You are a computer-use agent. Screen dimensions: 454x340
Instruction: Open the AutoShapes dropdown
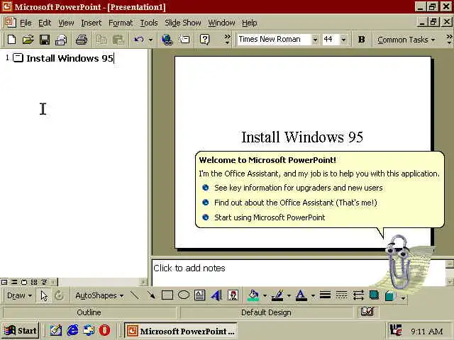[99, 295]
